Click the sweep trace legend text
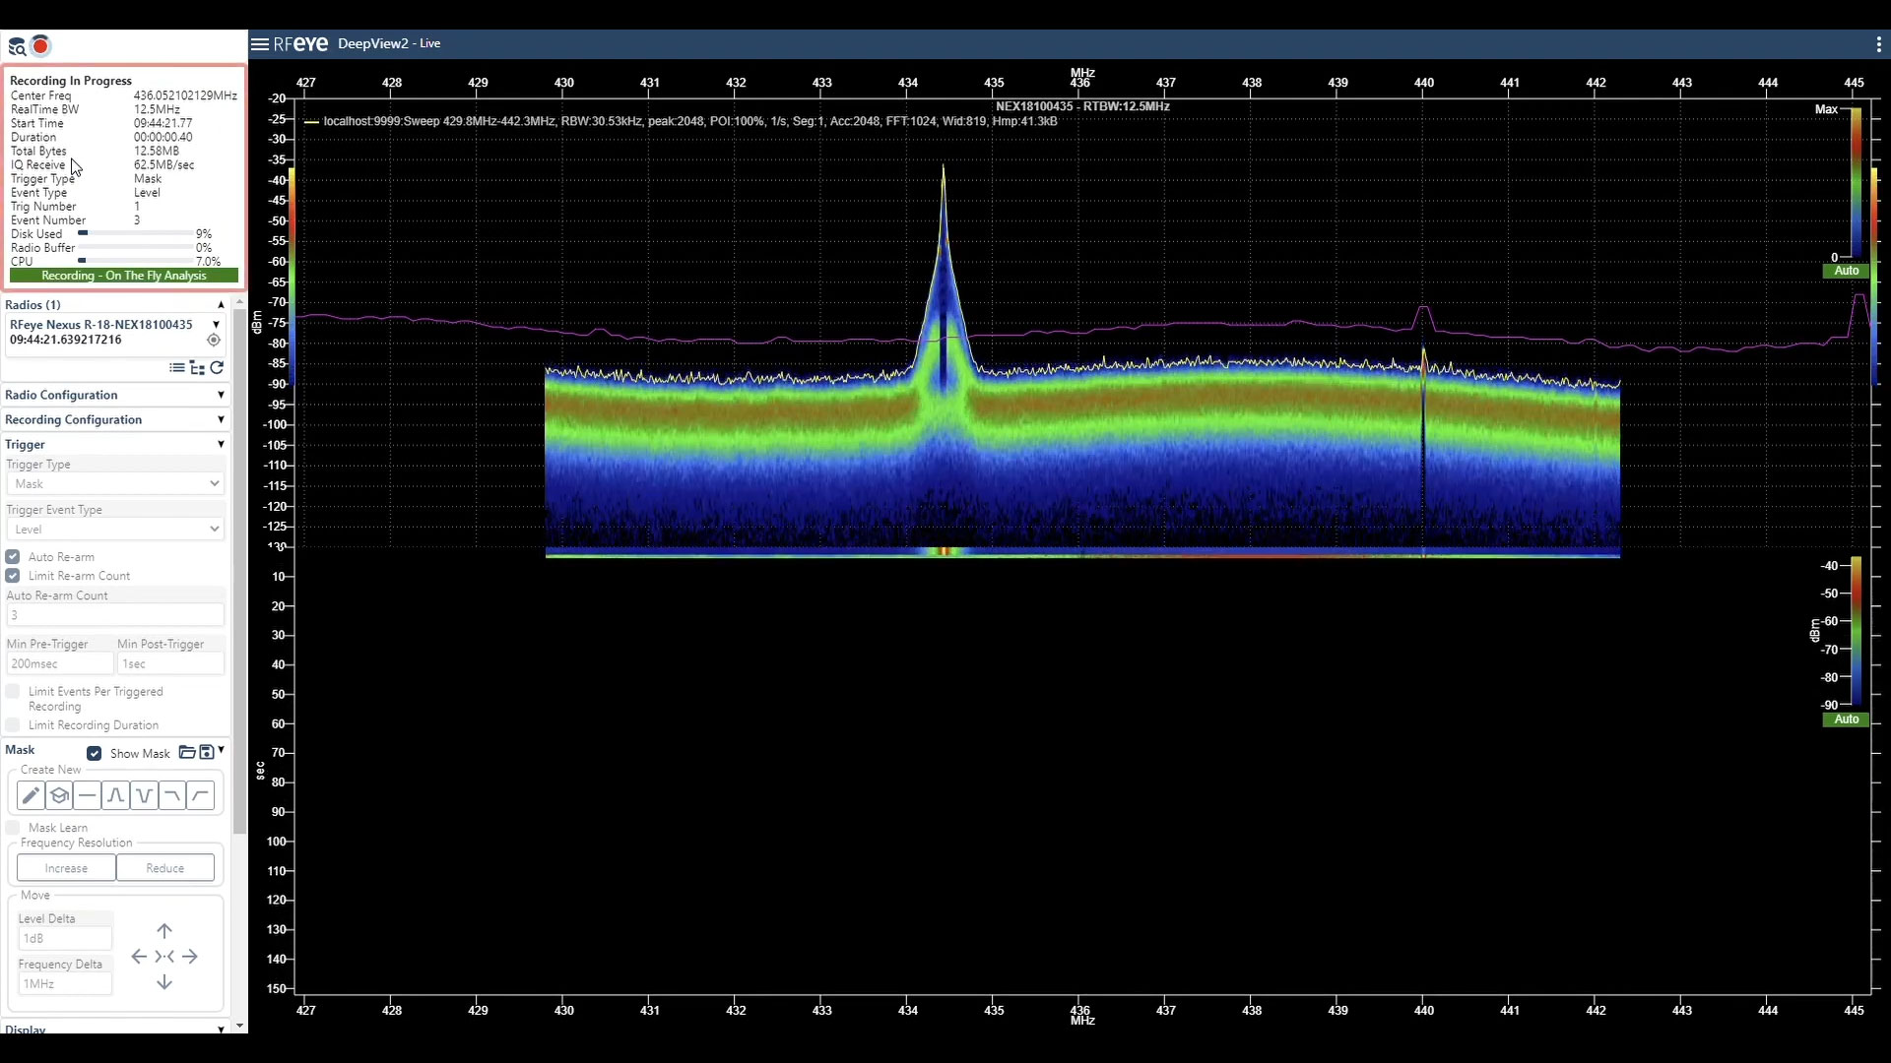Screen dimensions: 1891x1063 point(690,122)
